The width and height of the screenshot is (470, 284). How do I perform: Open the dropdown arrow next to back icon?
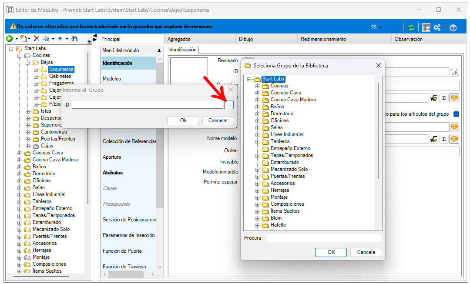click(17, 39)
